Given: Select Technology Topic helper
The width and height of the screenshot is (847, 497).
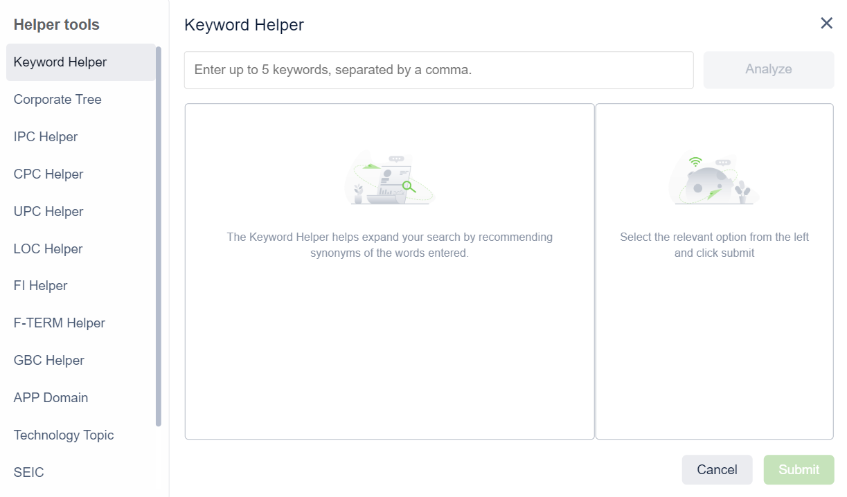Looking at the screenshot, I should [64, 435].
